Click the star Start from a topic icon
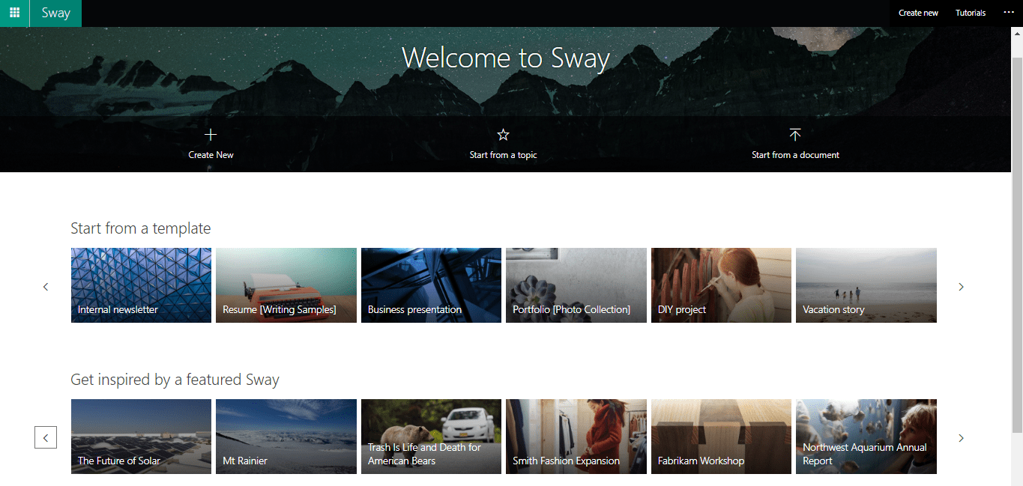The height and width of the screenshot is (486, 1023). (x=503, y=135)
